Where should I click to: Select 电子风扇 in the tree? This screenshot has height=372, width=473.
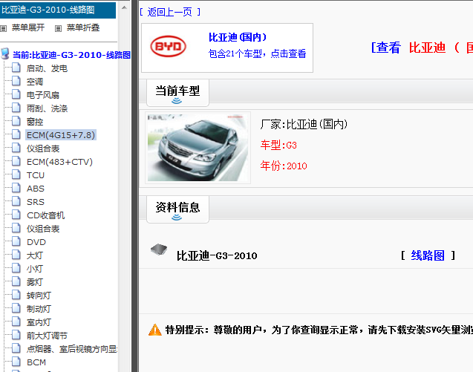pos(43,95)
